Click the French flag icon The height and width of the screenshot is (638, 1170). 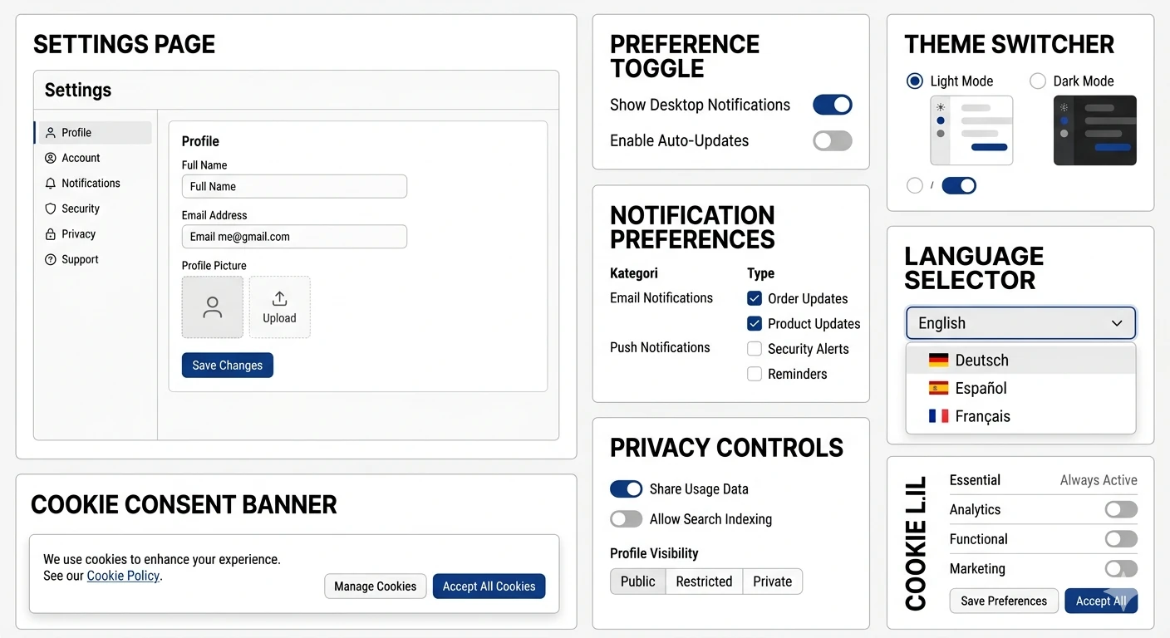click(938, 416)
